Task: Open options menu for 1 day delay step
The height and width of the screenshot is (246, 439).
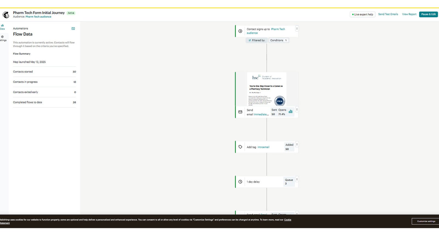Action: point(297,179)
